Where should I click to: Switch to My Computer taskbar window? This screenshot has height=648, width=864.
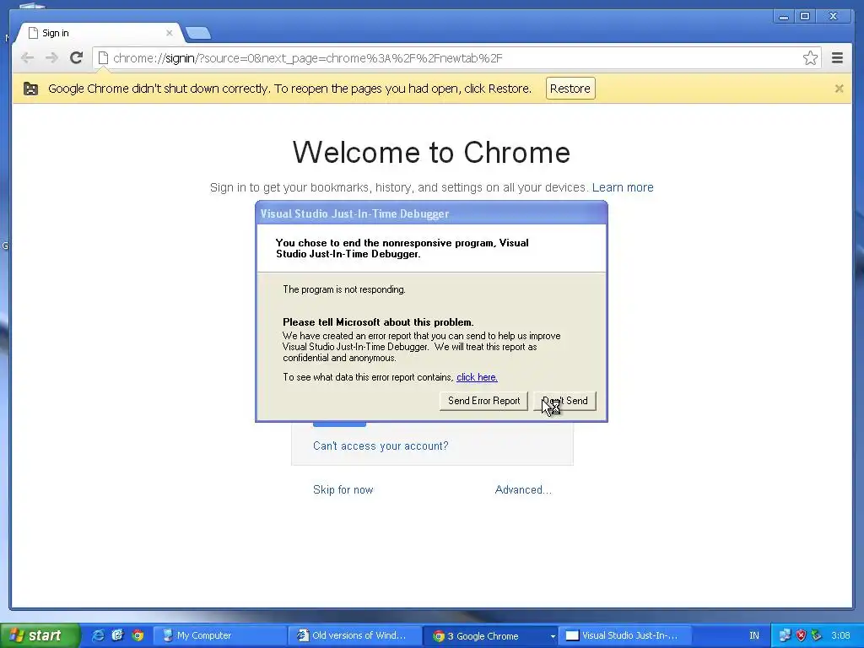219,636
